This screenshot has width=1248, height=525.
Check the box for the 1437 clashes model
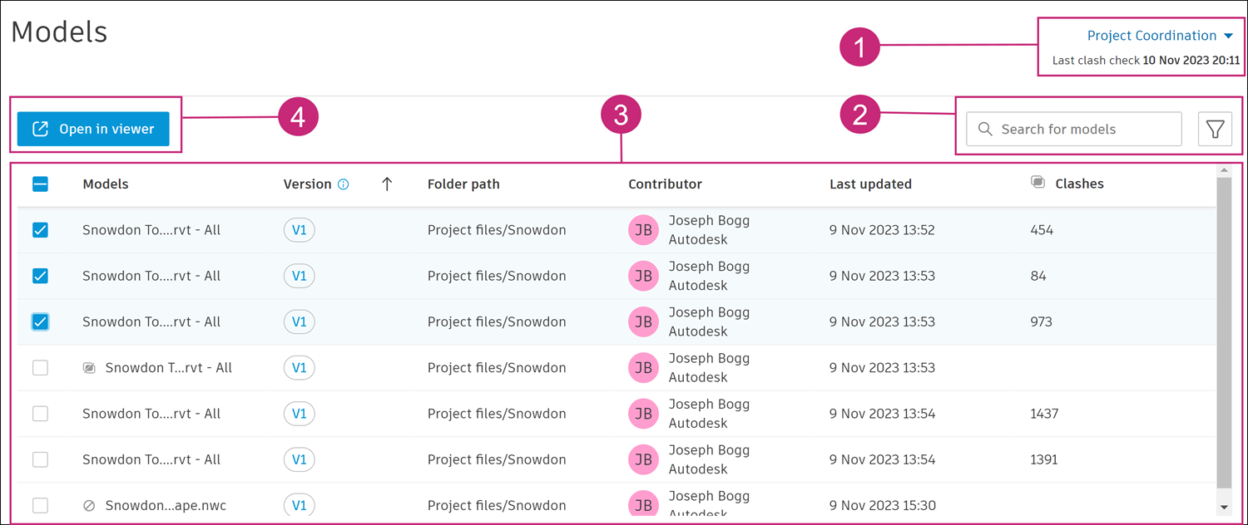pyautogui.click(x=40, y=414)
